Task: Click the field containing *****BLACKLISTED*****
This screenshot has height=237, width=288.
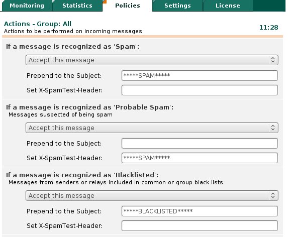Action: click(200, 211)
